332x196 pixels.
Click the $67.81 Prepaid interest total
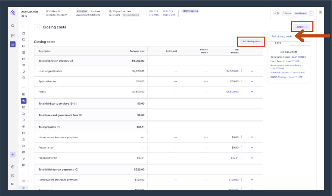click(235, 158)
